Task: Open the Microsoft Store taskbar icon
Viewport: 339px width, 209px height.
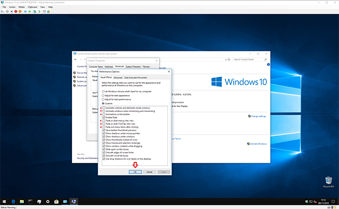Action: [57, 202]
